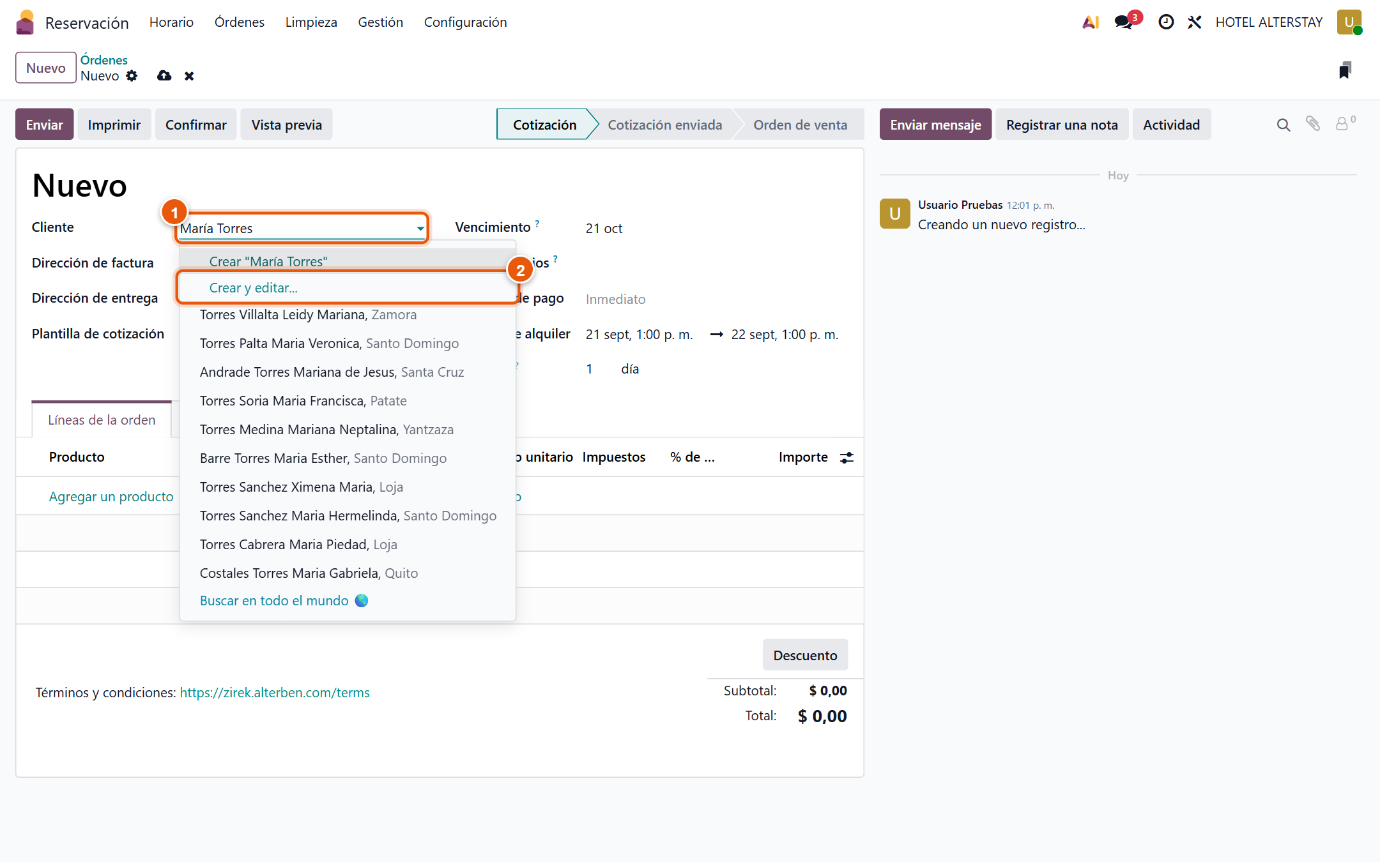Image resolution: width=1380 pixels, height=862 pixels.
Task: Open the Limpieza menu
Action: pyautogui.click(x=311, y=22)
